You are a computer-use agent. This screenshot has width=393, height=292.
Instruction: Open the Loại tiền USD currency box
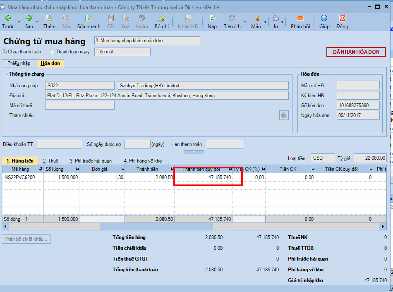pyautogui.click(x=323, y=158)
